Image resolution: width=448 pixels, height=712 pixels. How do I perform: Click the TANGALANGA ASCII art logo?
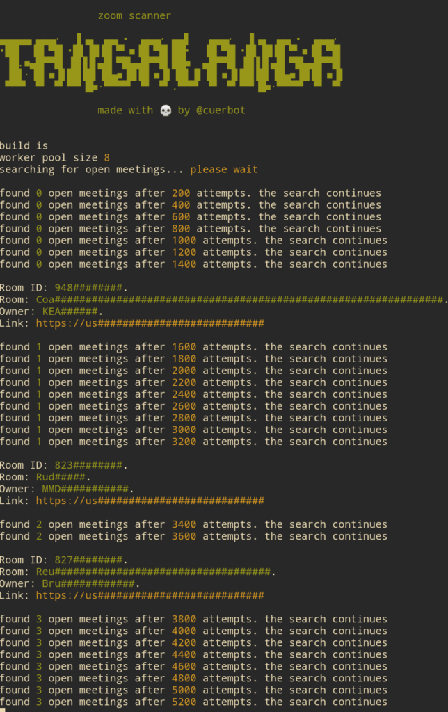(x=171, y=65)
